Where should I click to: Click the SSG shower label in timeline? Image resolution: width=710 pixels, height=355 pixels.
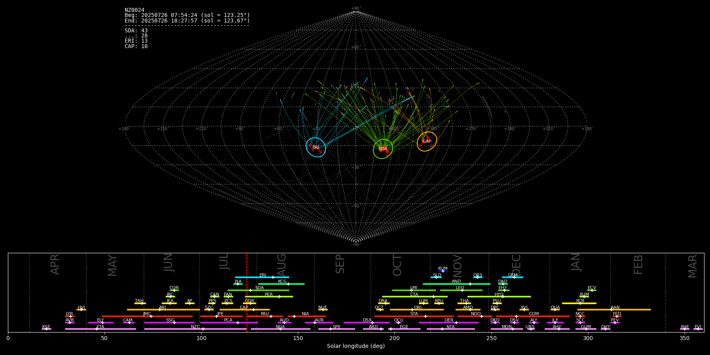click(170, 320)
